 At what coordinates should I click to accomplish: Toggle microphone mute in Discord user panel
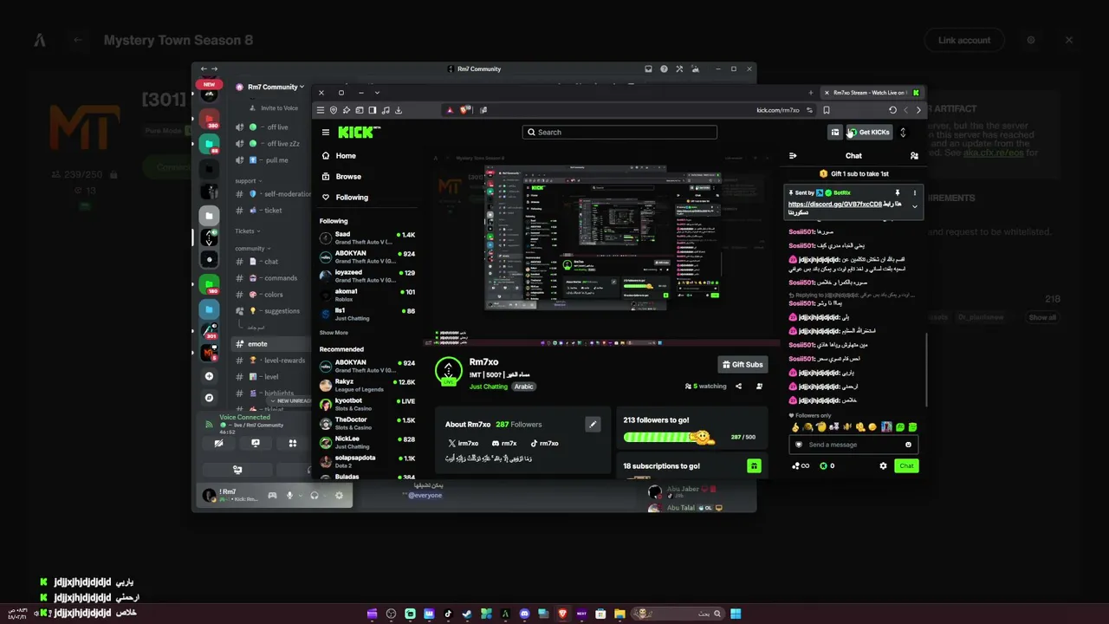point(289,496)
